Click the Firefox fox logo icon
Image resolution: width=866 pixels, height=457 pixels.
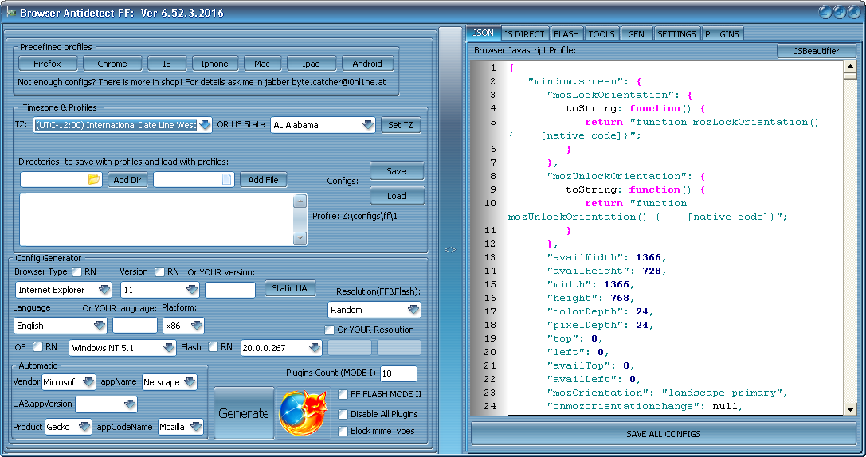[303, 413]
